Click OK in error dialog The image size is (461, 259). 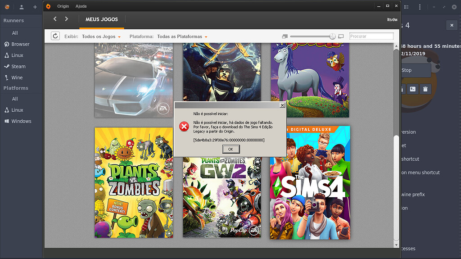(231, 149)
